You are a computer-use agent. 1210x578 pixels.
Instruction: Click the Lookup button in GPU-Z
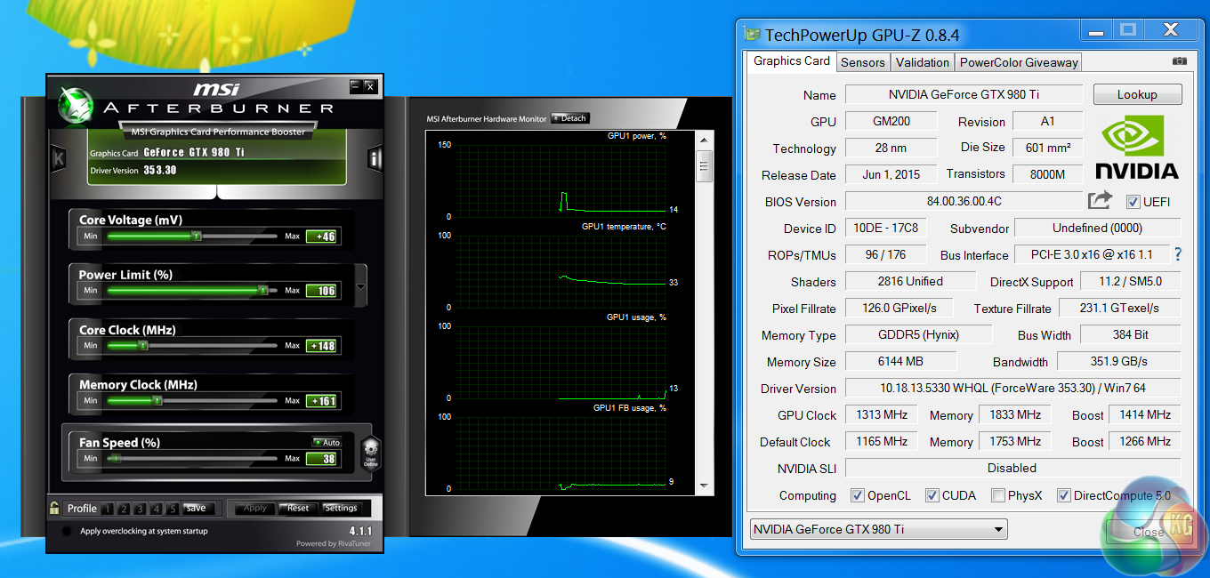(x=1137, y=94)
